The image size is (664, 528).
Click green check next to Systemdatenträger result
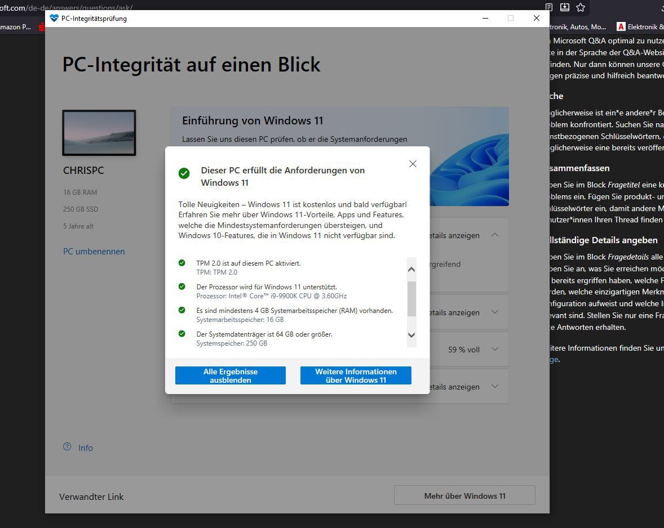182,334
